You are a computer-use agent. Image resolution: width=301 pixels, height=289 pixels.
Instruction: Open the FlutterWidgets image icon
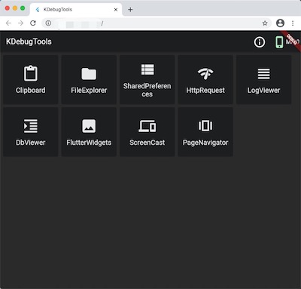[x=89, y=126]
